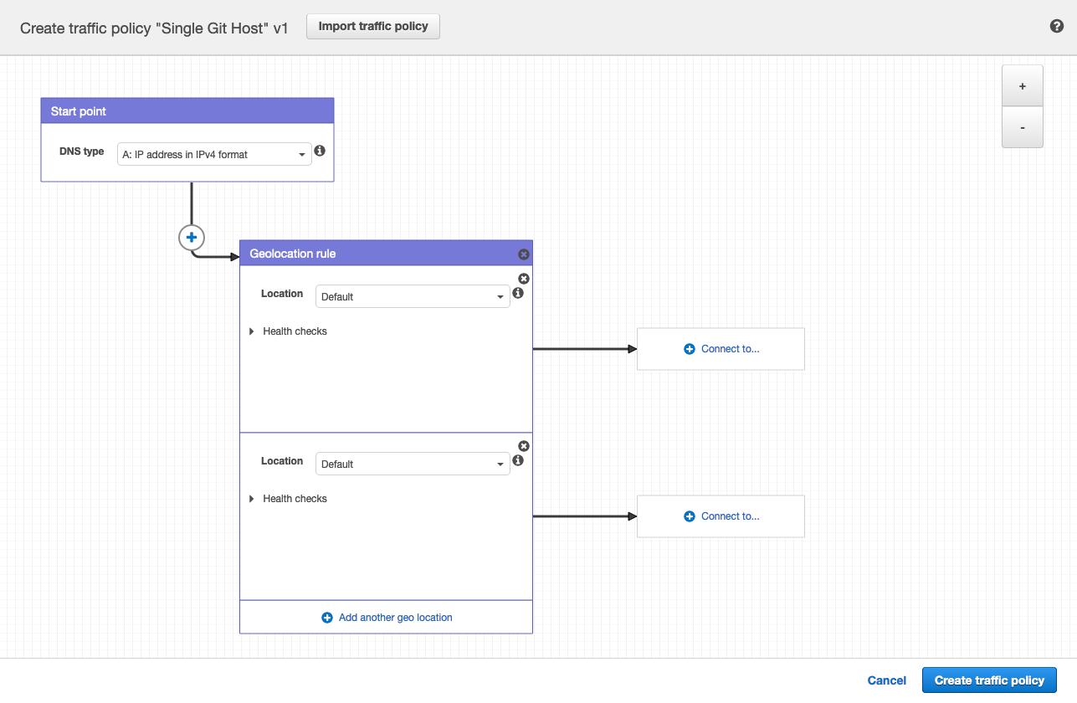Click the info icon beside first Location

pyautogui.click(x=517, y=293)
